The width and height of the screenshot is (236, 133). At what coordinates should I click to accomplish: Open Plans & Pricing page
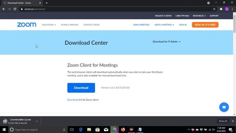(x=70, y=25)
